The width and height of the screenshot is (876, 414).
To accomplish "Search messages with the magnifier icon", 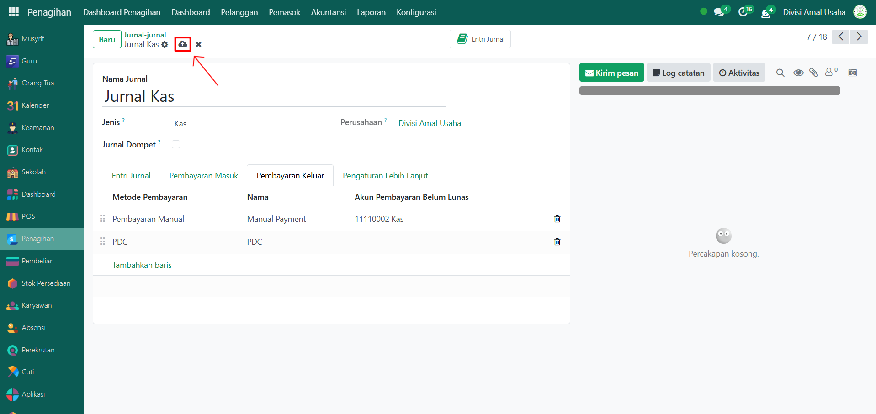I will click(x=780, y=73).
